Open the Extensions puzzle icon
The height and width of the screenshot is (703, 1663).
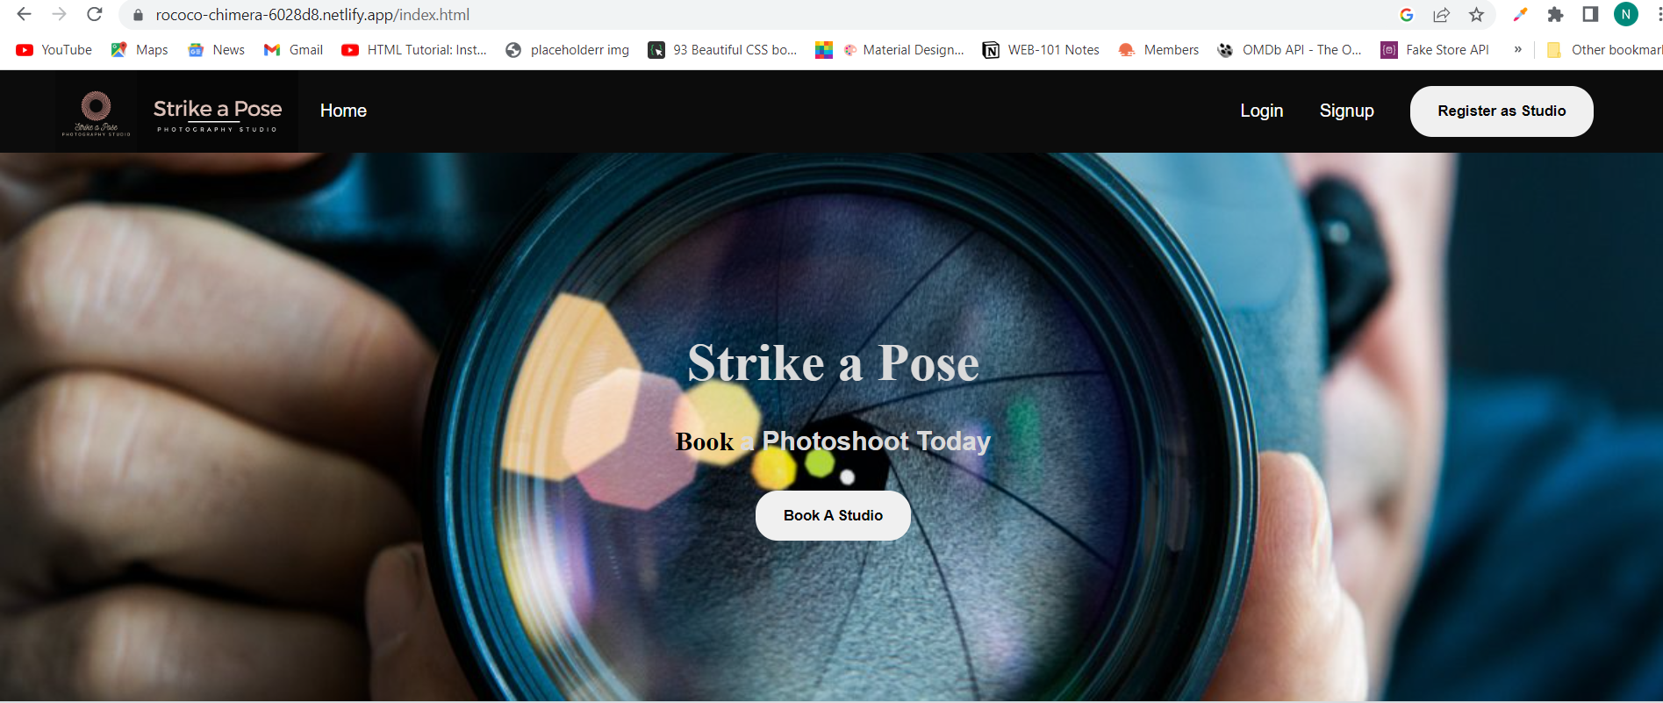click(1555, 15)
